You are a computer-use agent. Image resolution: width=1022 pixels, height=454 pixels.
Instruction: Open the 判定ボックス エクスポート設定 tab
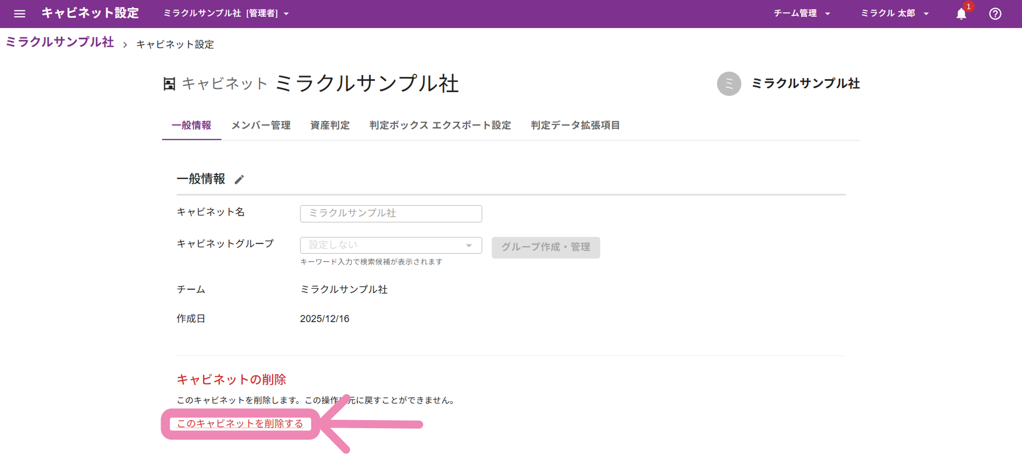pos(440,125)
